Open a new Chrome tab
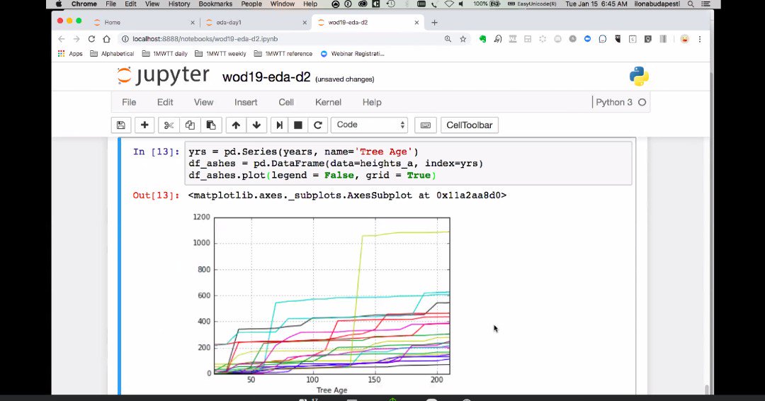The image size is (765, 401). tap(434, 23)
